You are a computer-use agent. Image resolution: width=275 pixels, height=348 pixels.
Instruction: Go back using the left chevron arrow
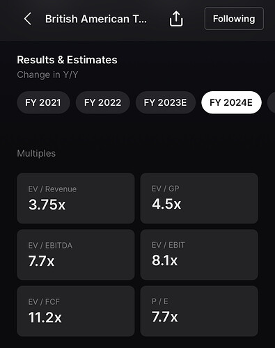click(x=28, y=19)
